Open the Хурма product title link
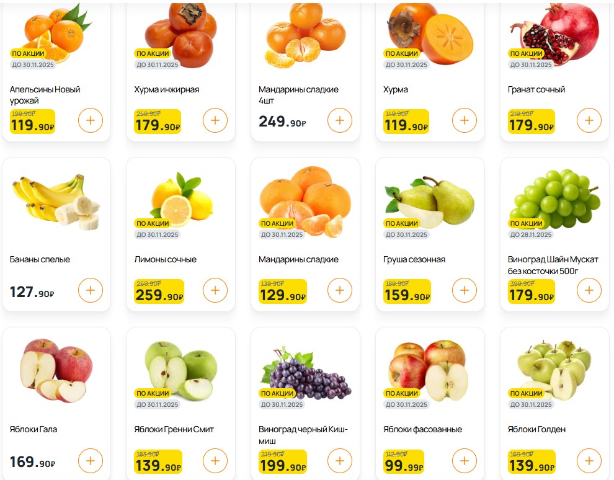Image resolution: width=614 pixels, height=480 pixels. point(396,89)
